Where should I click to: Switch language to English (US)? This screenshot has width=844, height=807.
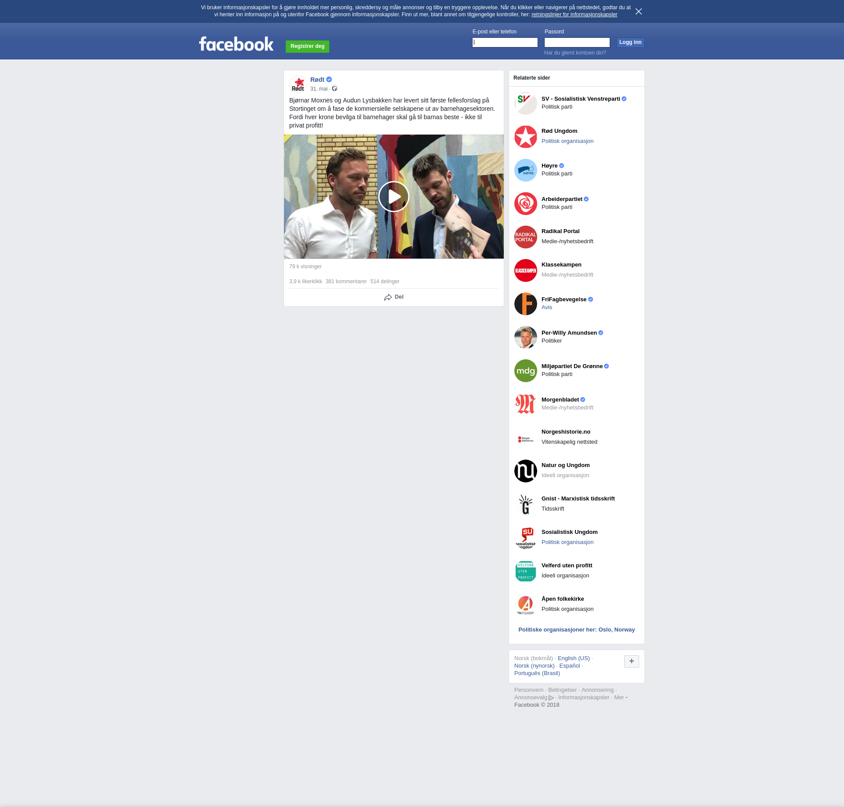[x=573, y=658]
